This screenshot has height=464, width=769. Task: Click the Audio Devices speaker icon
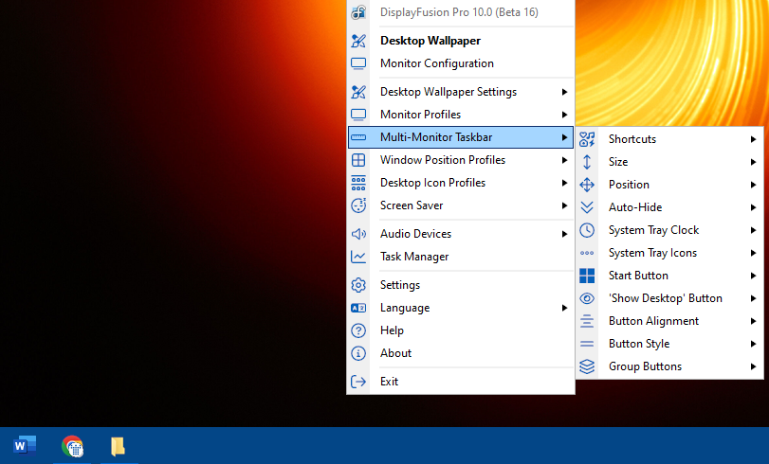point(358,234)
